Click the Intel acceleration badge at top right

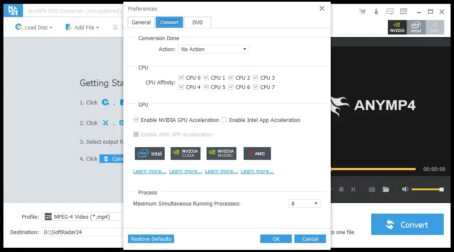pos(416,27)
